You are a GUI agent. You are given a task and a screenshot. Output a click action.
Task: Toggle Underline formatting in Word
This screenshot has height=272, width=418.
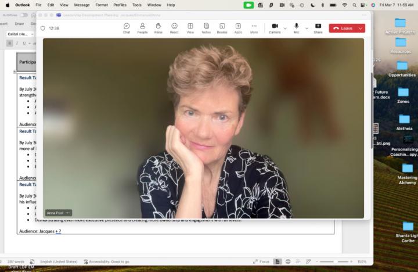24,43
